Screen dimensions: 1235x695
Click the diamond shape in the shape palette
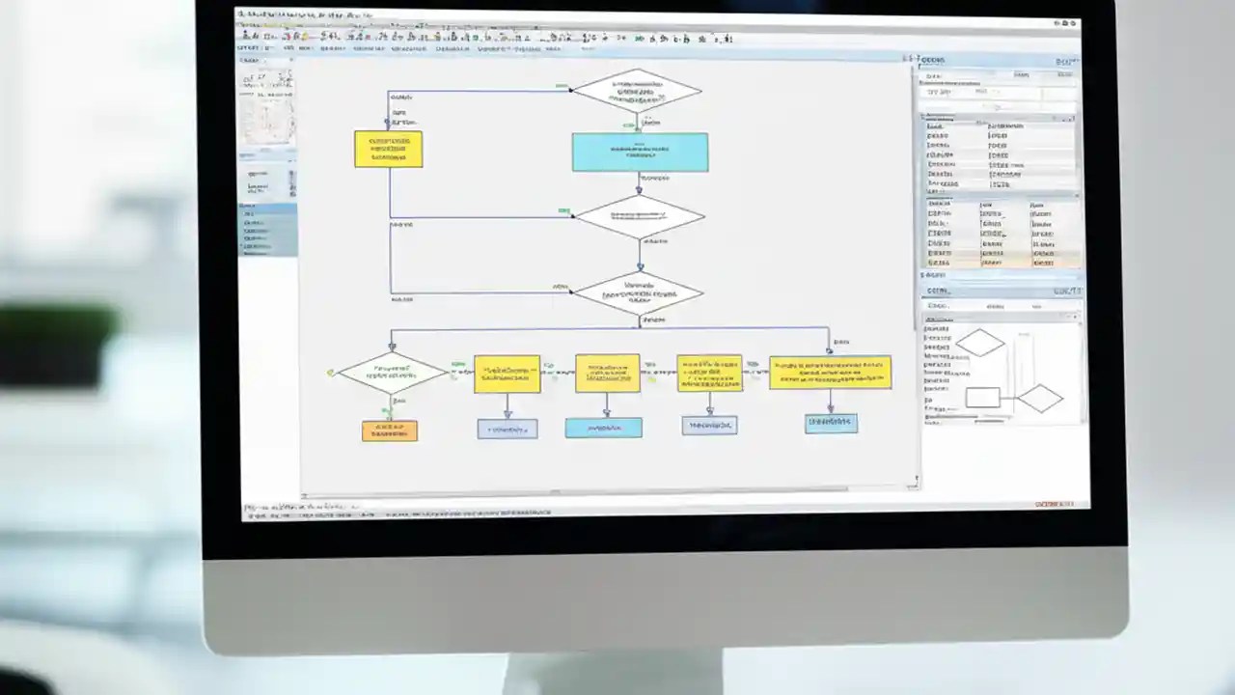(982, 343)
